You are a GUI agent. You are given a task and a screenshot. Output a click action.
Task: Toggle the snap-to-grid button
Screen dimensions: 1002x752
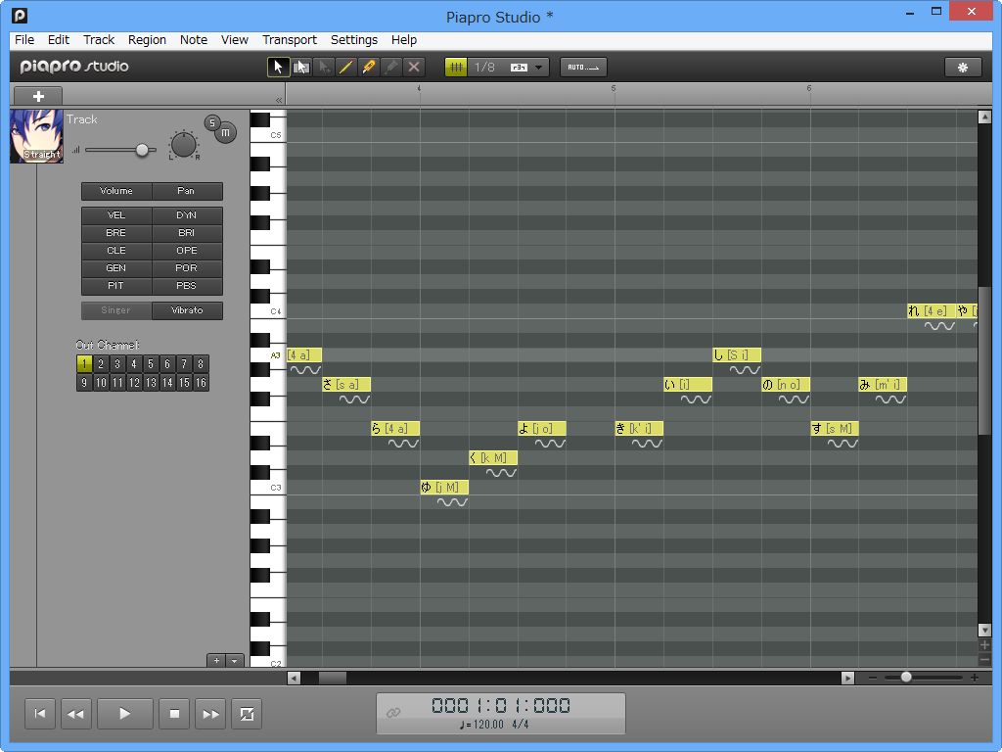[456, 68]
